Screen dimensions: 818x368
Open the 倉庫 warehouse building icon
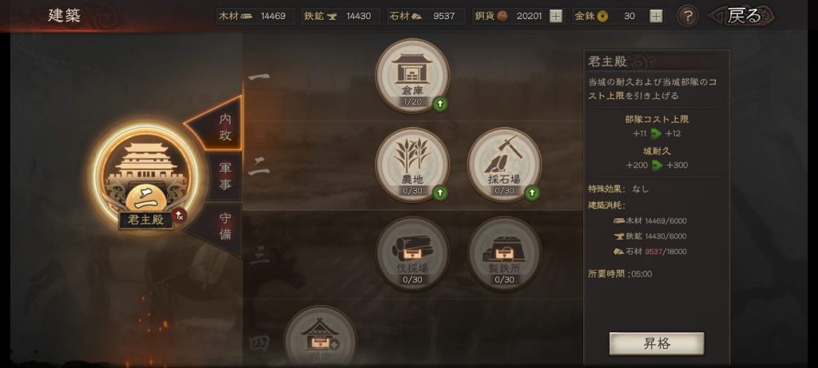412,75
